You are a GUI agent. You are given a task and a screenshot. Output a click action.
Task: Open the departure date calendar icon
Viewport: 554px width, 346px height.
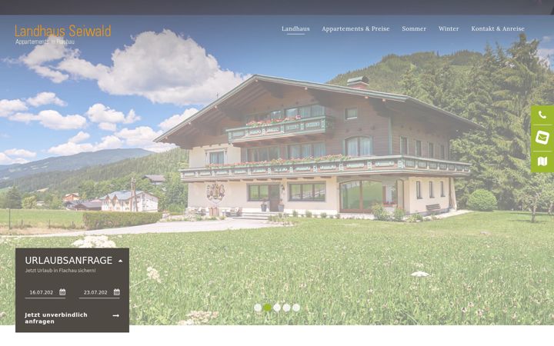(x=117, y=292)
